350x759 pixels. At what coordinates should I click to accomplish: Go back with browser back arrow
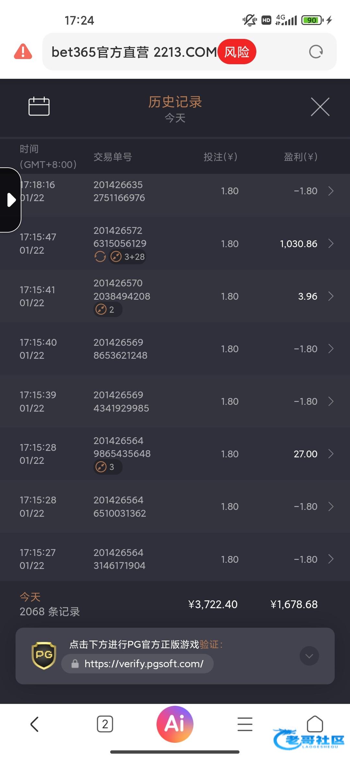click(x=34, y=724)
